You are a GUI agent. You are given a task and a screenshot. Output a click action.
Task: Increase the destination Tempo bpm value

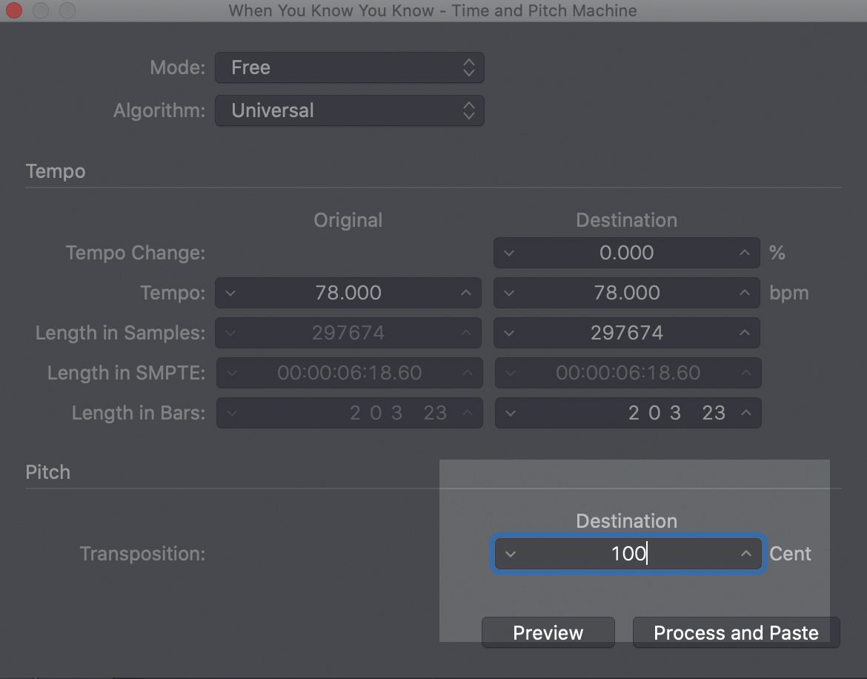tap(744, 293)
